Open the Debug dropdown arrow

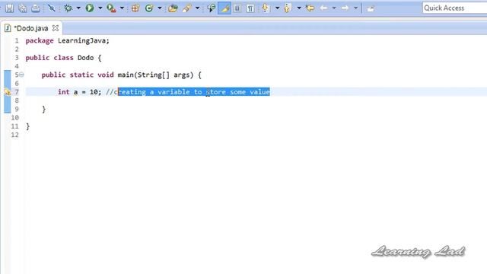pyautogui.click(x=78, y=8)
